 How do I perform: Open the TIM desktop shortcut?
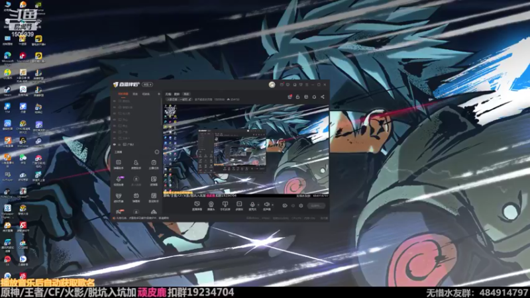click(x=7, y=108)
